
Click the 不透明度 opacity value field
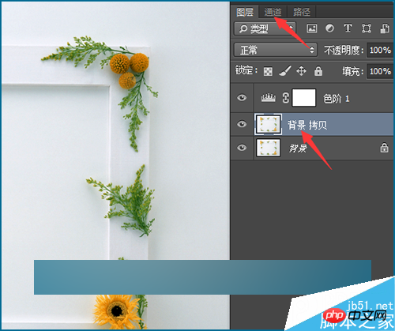[x=380, y=50]
